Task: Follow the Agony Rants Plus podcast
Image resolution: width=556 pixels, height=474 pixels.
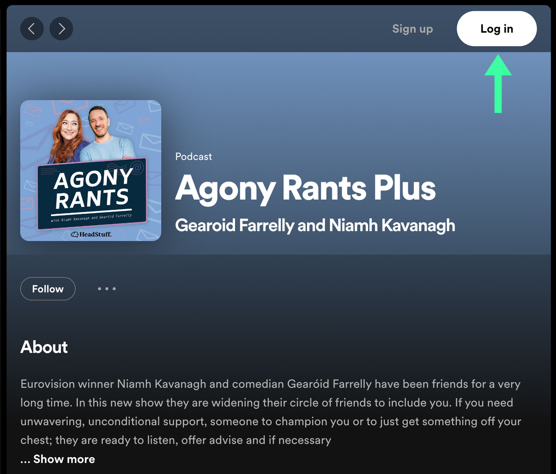Action: (47, 289)
